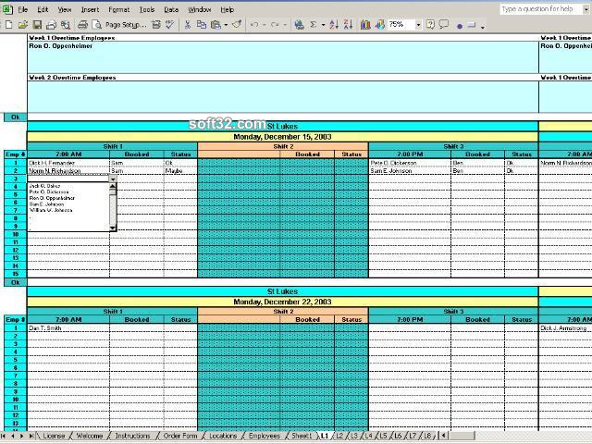
Task: Click the Undo arrow icon
Action: (254, 25)
